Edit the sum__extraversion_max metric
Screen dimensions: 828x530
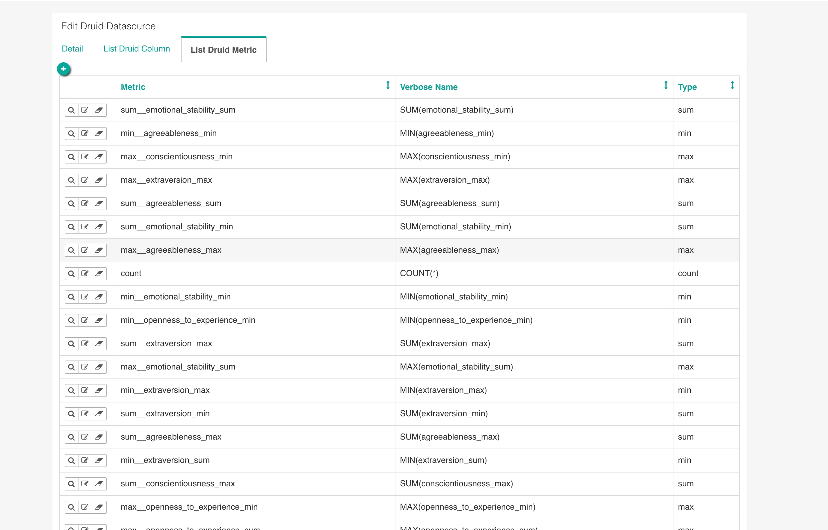85,344
